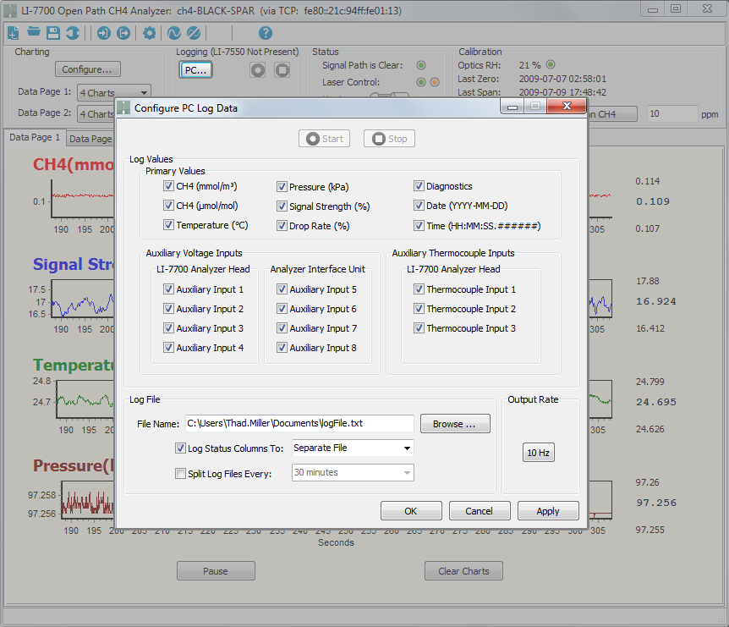Uncheck Auxiliary Input 8
This screenshot has width=729, height=627.
[x=282, y=348]
